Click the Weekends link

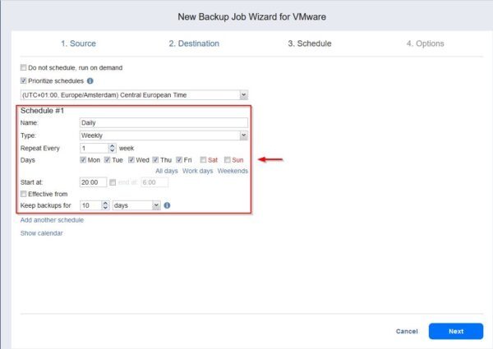click(x=233, y=171)
